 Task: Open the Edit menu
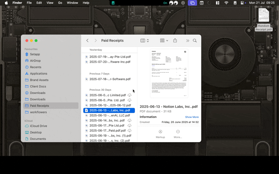(x=39, y=3)
